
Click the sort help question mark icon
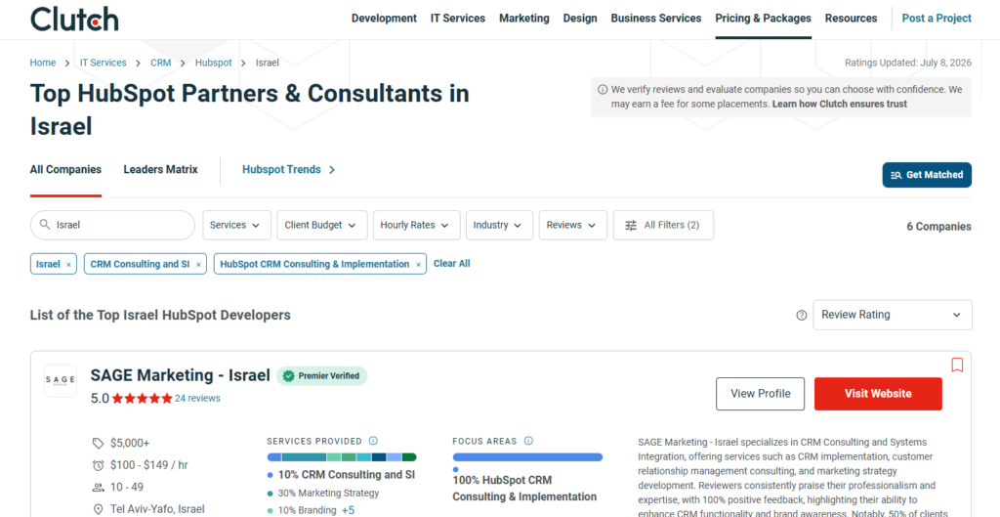[x=802, y=316]
